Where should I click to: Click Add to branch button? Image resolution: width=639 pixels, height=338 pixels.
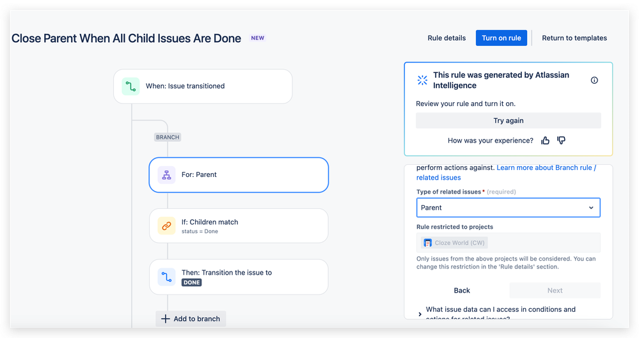click(x=191, y=319)
